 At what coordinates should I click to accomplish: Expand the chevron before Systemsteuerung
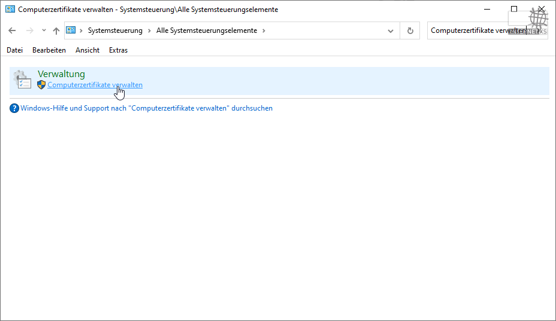pyautogui.click(x=81, y=31)
